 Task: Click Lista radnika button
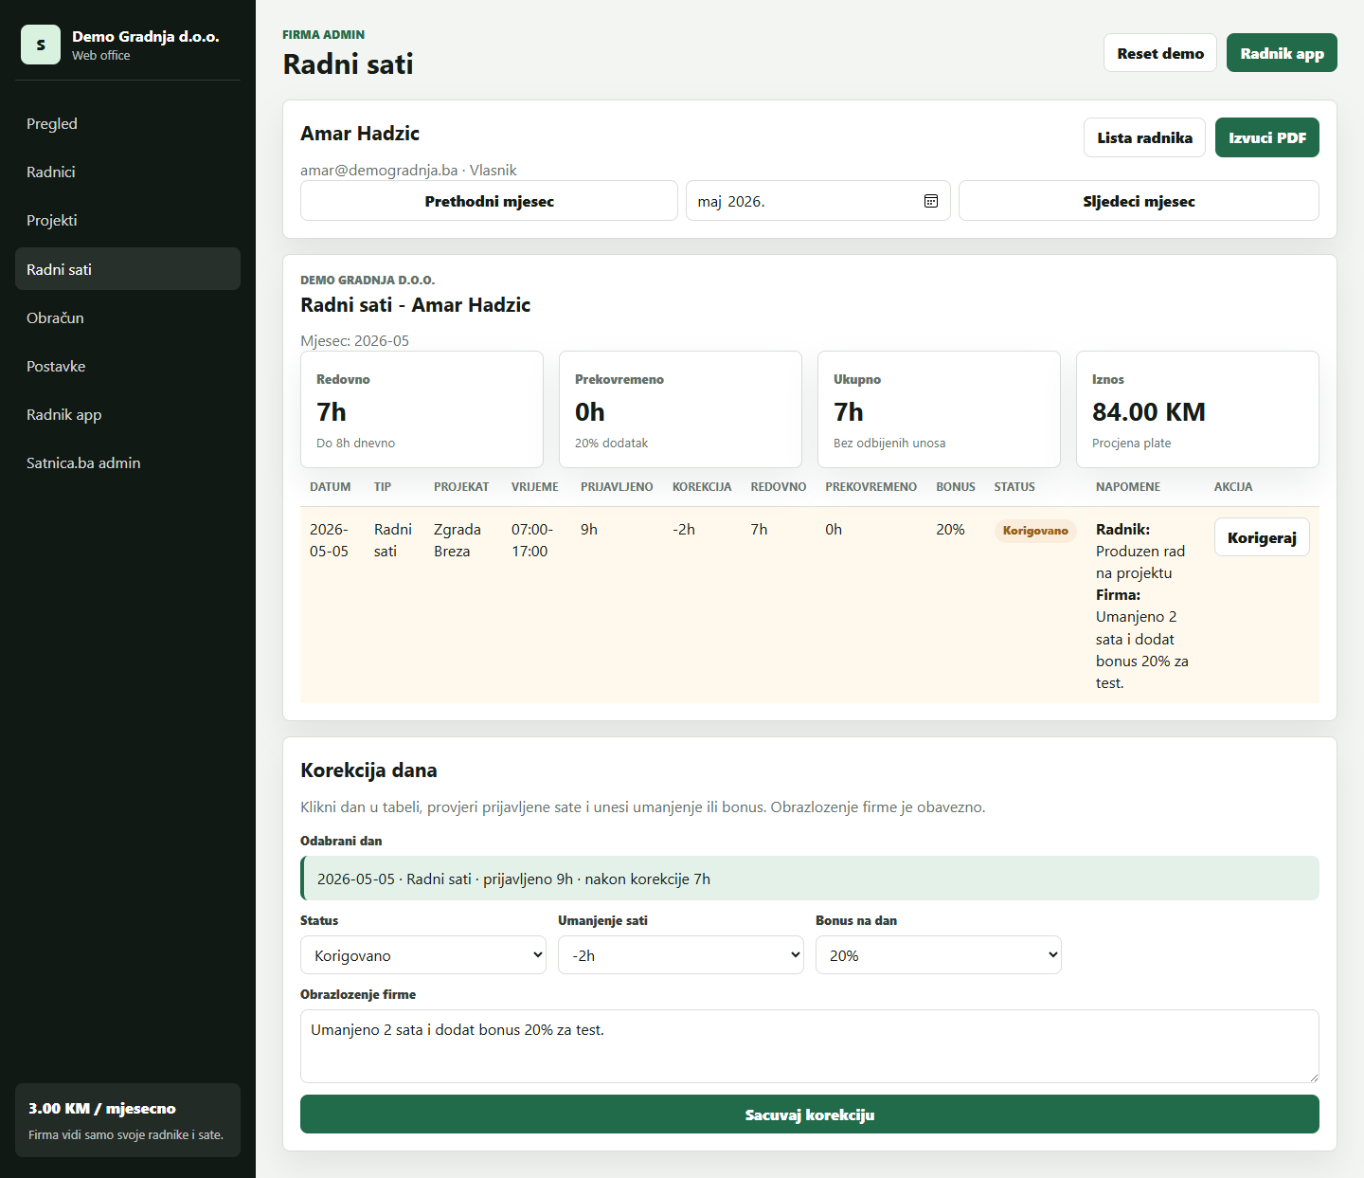coord(1144,137)
